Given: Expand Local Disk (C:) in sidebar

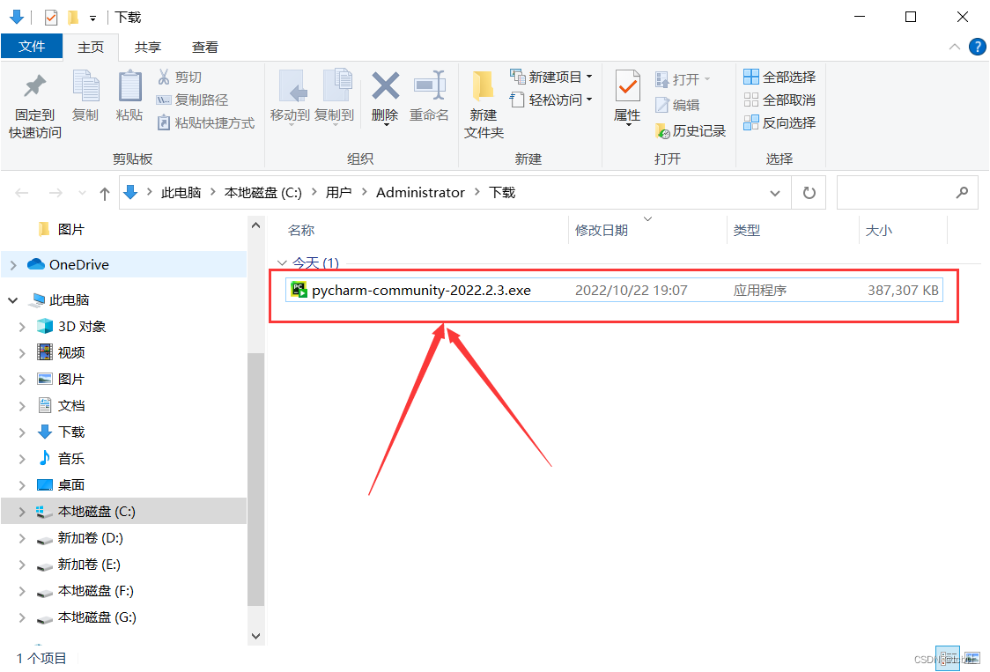Looking at the screenshot, I should coord(22,512).
